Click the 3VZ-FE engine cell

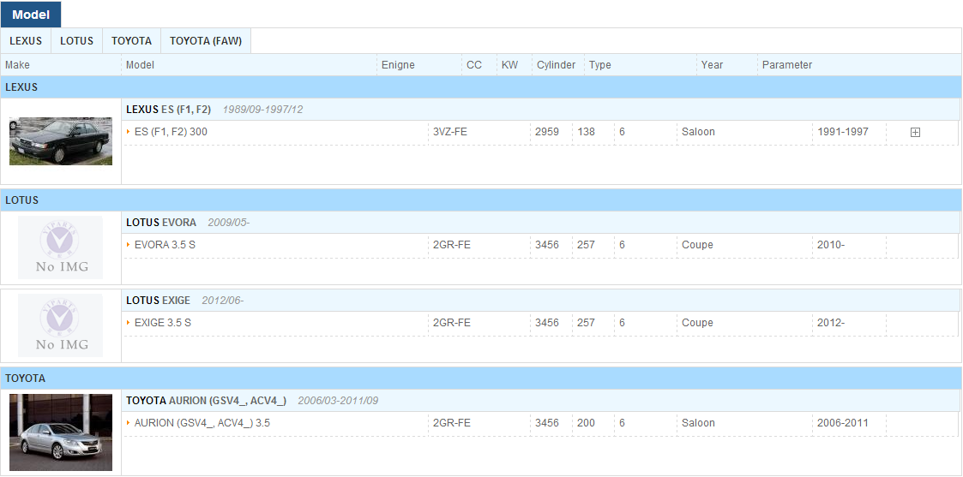(x=450, y=132)
